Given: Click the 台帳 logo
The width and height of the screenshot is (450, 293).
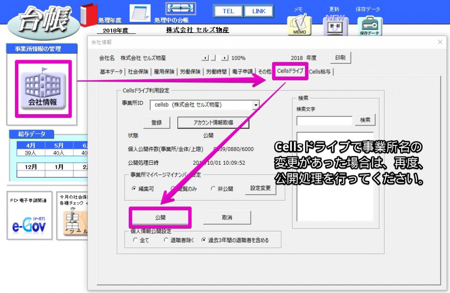Looking at the screenshot, I should (x=44, y=22).
